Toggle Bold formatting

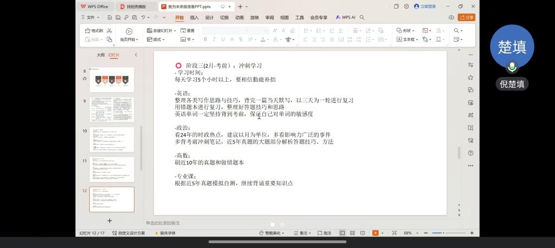[205, 40]
